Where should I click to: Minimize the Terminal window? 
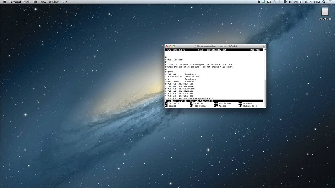tap(170, 46)
